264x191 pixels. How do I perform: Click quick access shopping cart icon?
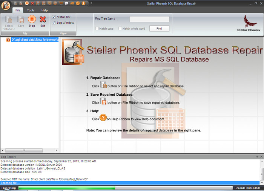click(61, 3)
